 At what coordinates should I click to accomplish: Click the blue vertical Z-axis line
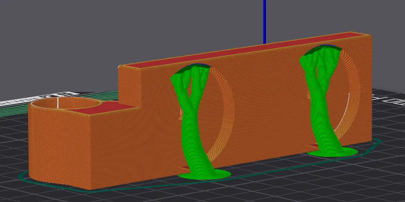pos(265,22)
